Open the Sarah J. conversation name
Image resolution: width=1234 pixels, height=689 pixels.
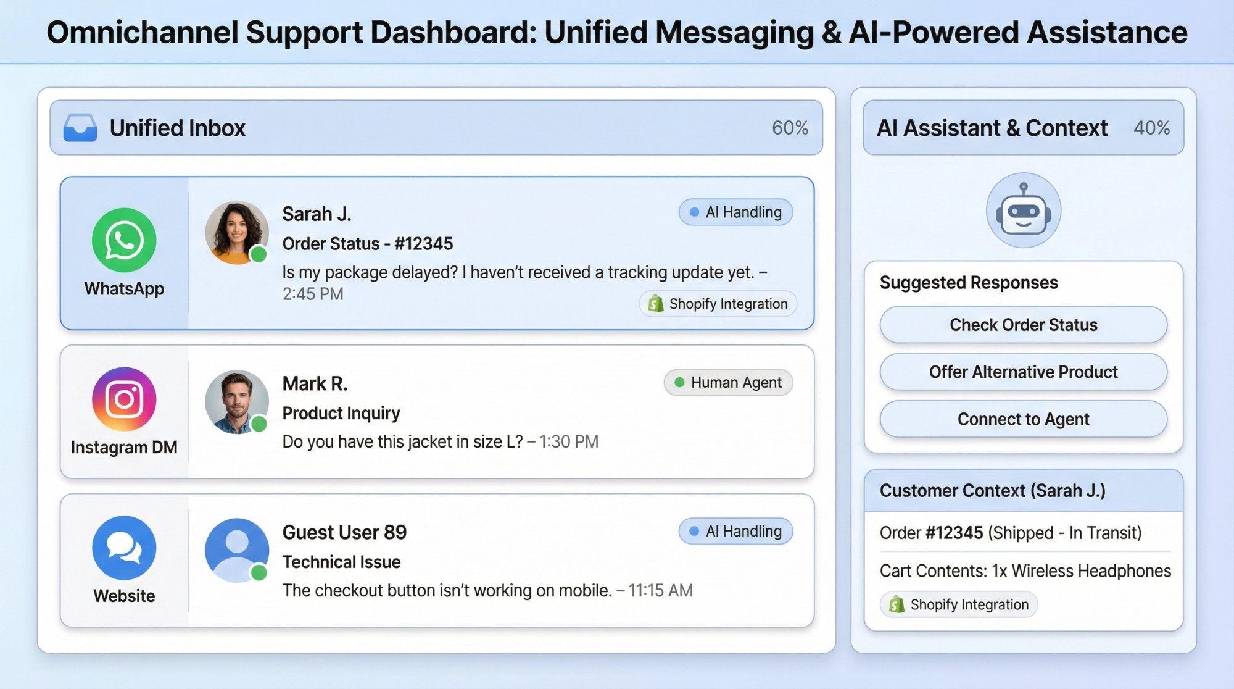(317, 214)
